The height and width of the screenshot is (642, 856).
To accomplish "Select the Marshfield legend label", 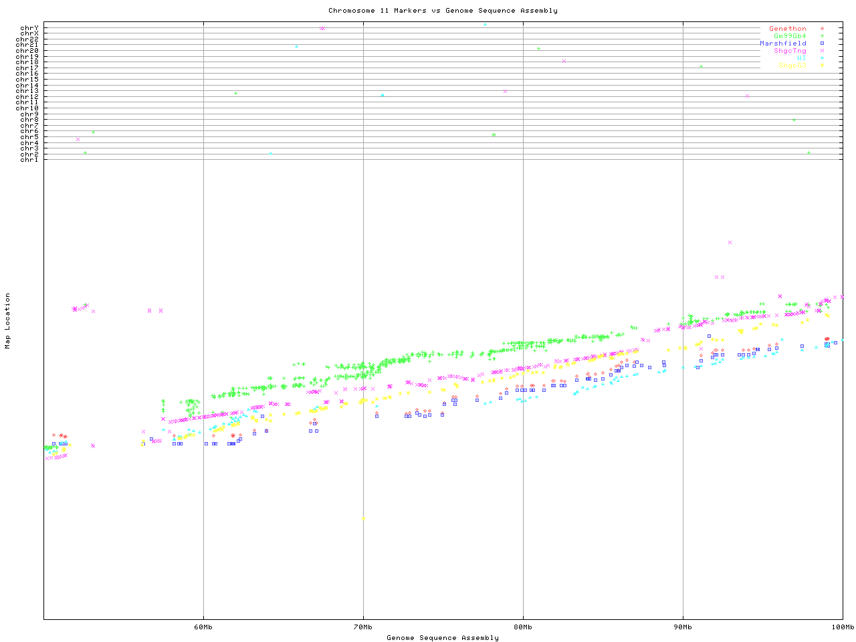I will click(x=782, y=43).
